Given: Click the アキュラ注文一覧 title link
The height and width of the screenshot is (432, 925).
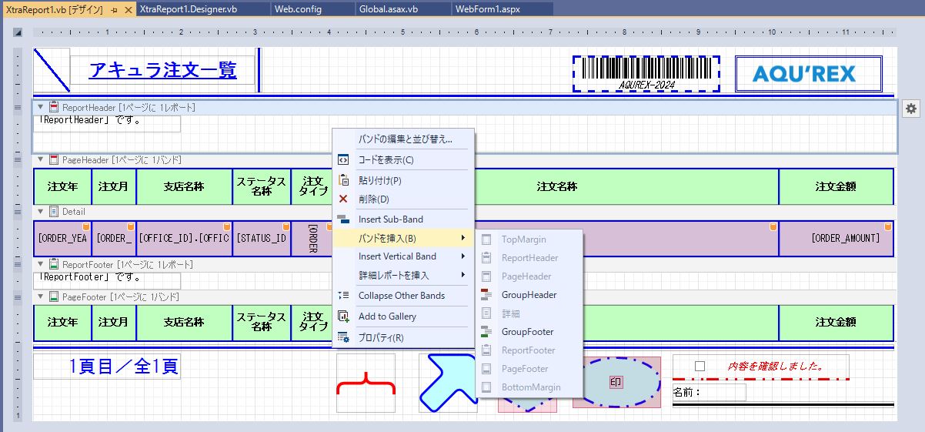Looking at the screenshot, I should pos(162,70).
